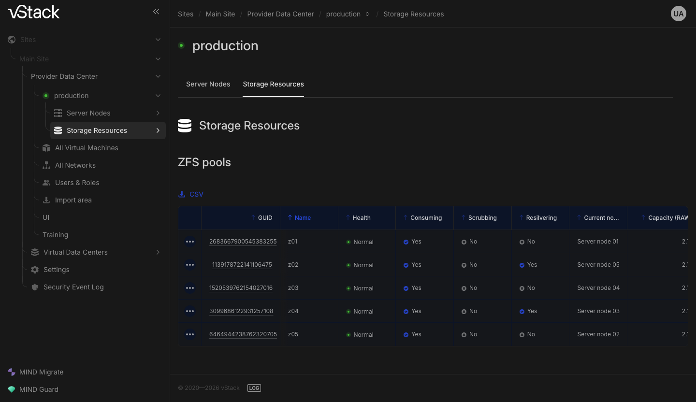
Task: Expand Storage Resources sidebar chevron
Action: click(x=158, y=130)
